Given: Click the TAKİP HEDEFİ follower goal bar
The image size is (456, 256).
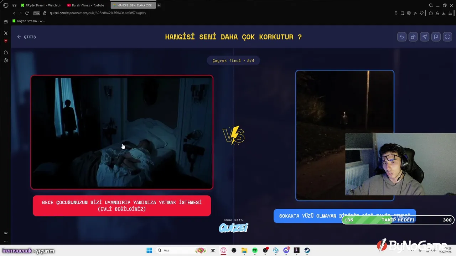Looking at the screenshot, I should tap(398, 220).
